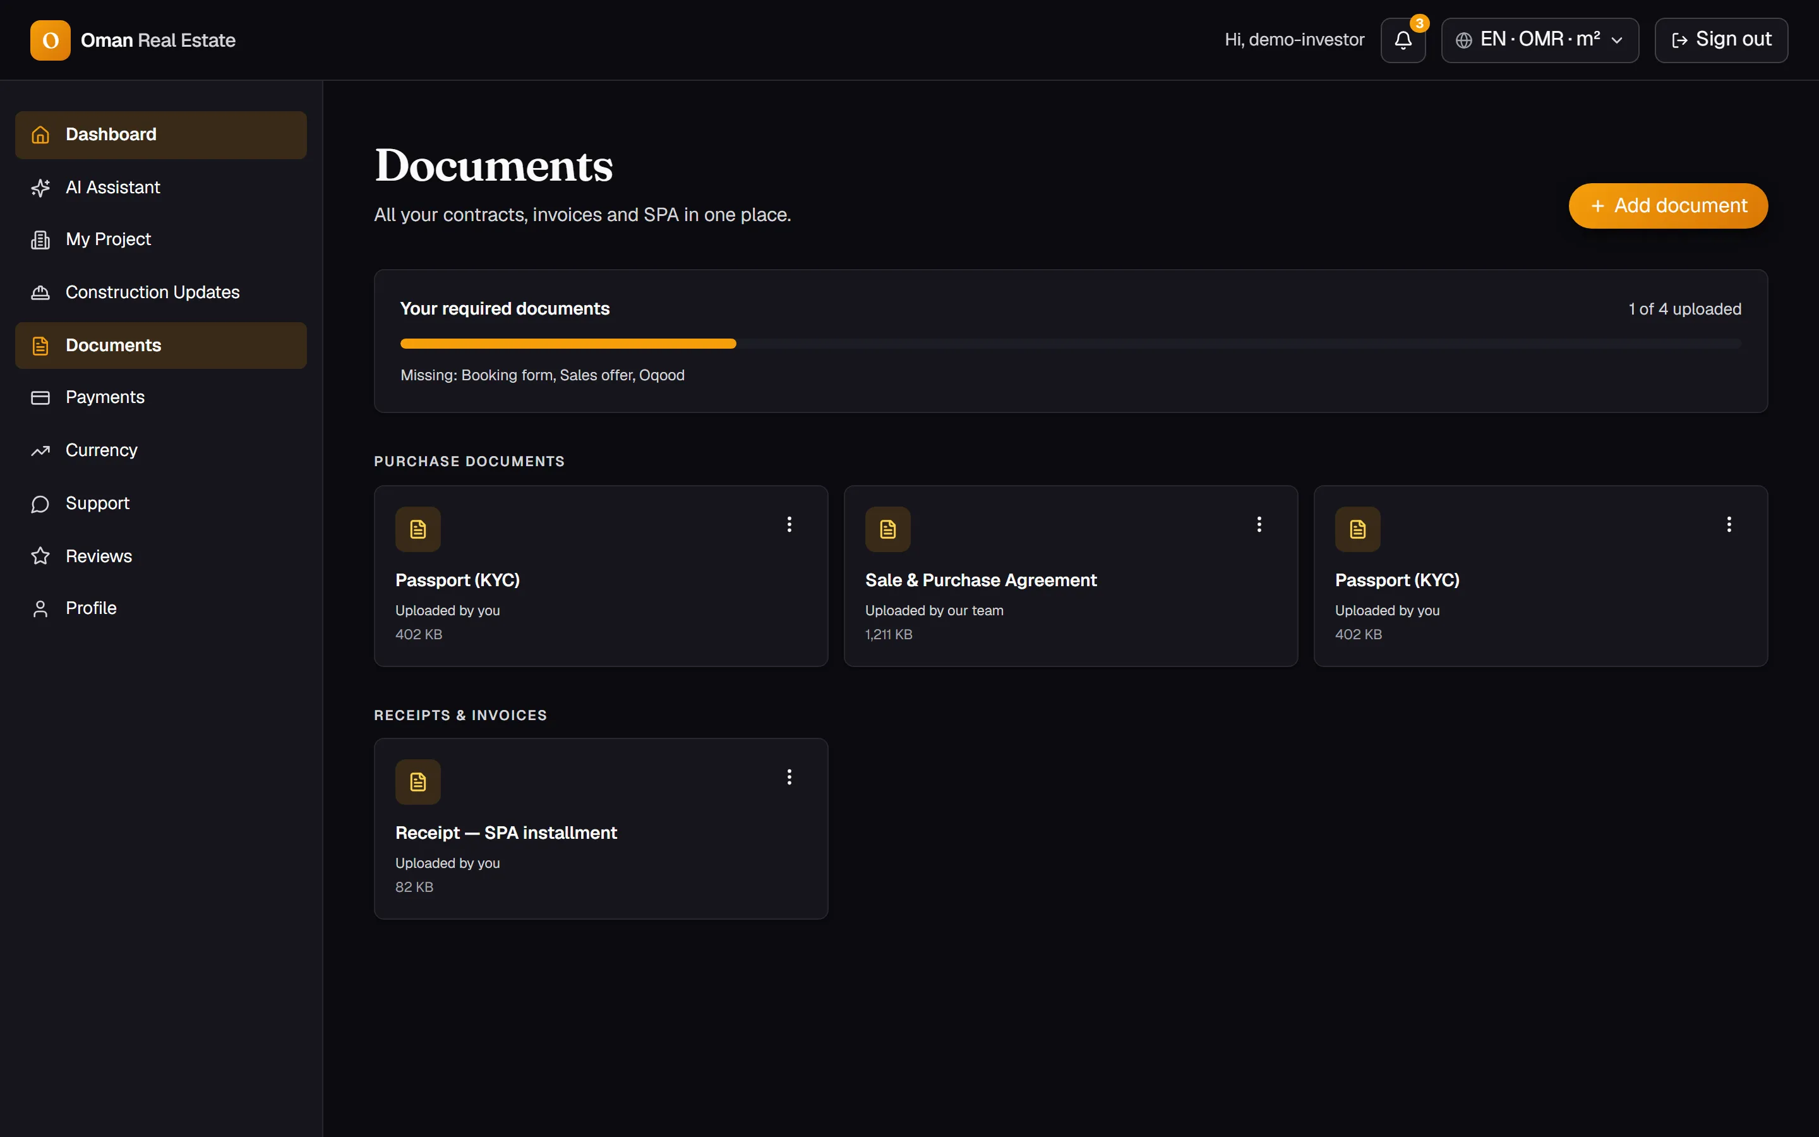Click the globe icon in language selector

pos(1463,40)
